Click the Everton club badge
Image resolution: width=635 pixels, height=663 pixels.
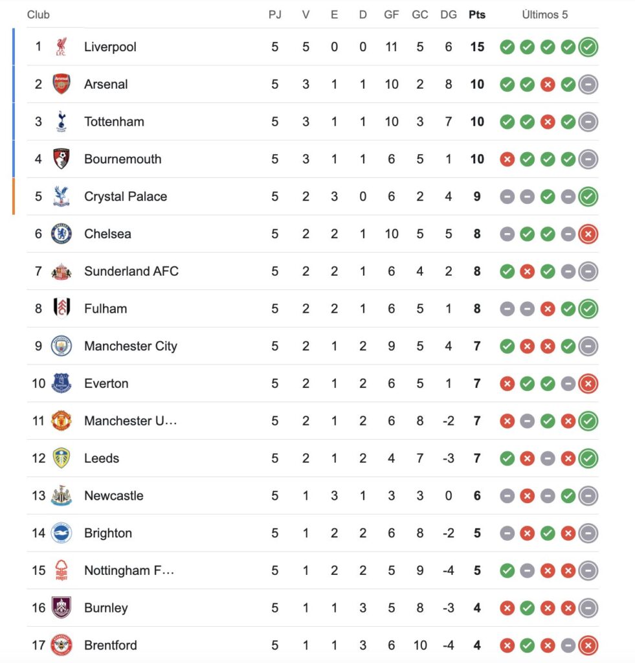pyautogui.click(x=61, y=383)
